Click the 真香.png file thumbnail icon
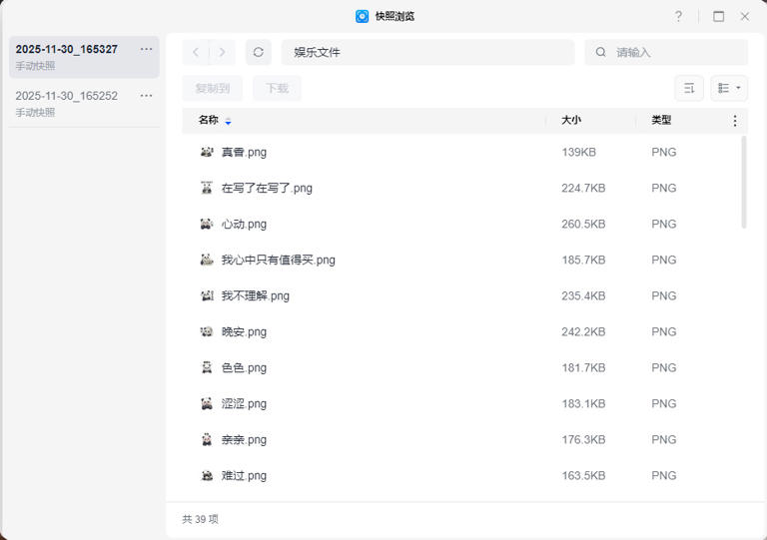 (207, 152)
